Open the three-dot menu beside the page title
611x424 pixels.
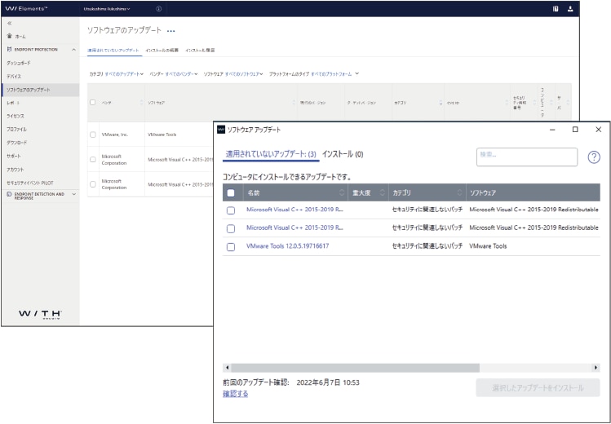pyautogui.click(x=170, y=31)
